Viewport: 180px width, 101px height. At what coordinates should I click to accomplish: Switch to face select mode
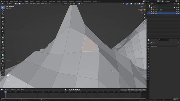coord(20,4)
